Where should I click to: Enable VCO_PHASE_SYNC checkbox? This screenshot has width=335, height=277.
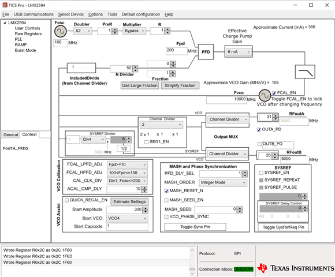tap(166, 217)
